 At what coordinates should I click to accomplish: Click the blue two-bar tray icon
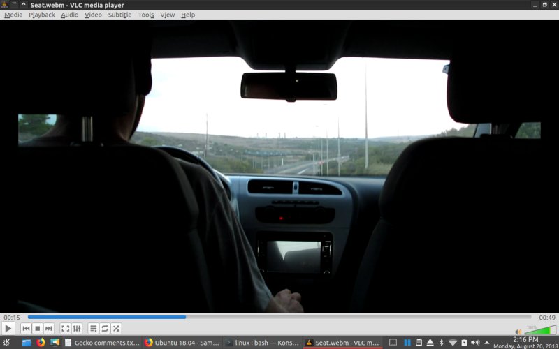[407, 343]
